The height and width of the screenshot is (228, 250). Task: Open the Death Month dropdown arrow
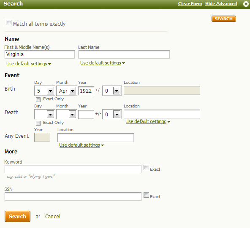[72, 114]
